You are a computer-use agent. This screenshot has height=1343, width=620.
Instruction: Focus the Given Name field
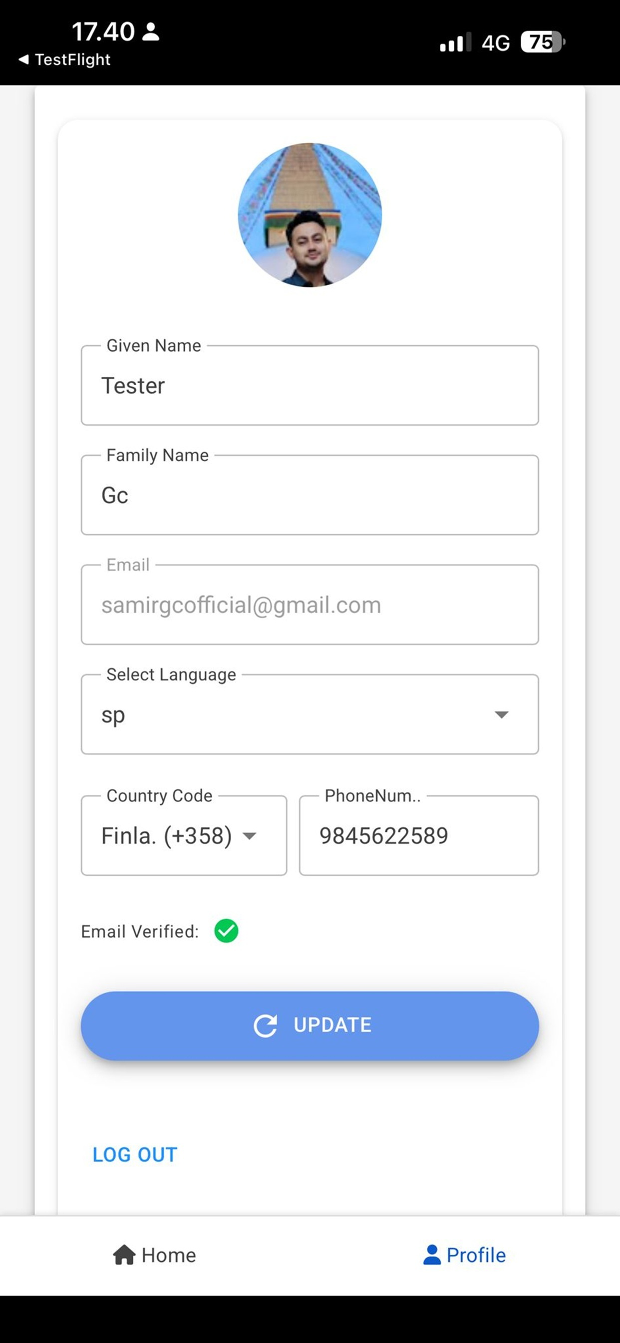point(310,385)
